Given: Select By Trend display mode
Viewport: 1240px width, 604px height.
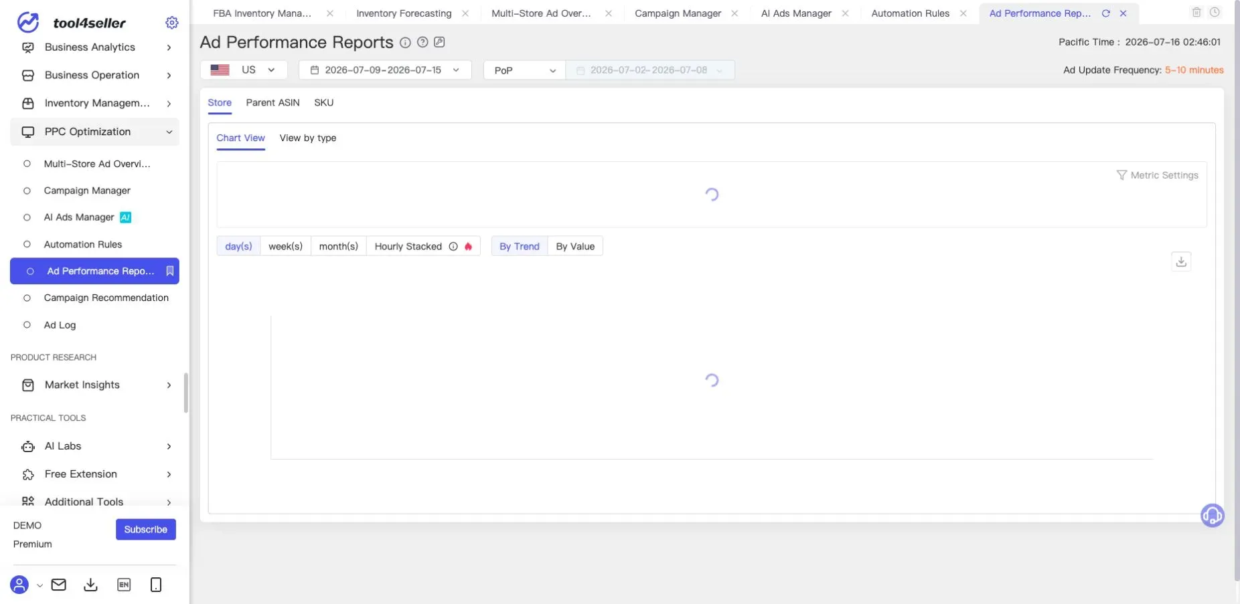Looking at the screenshot, I should [520, 246].
